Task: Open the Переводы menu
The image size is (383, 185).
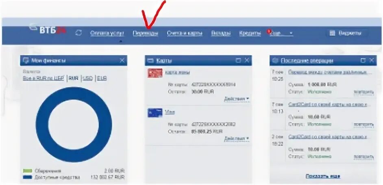Action: coord(145,33)
